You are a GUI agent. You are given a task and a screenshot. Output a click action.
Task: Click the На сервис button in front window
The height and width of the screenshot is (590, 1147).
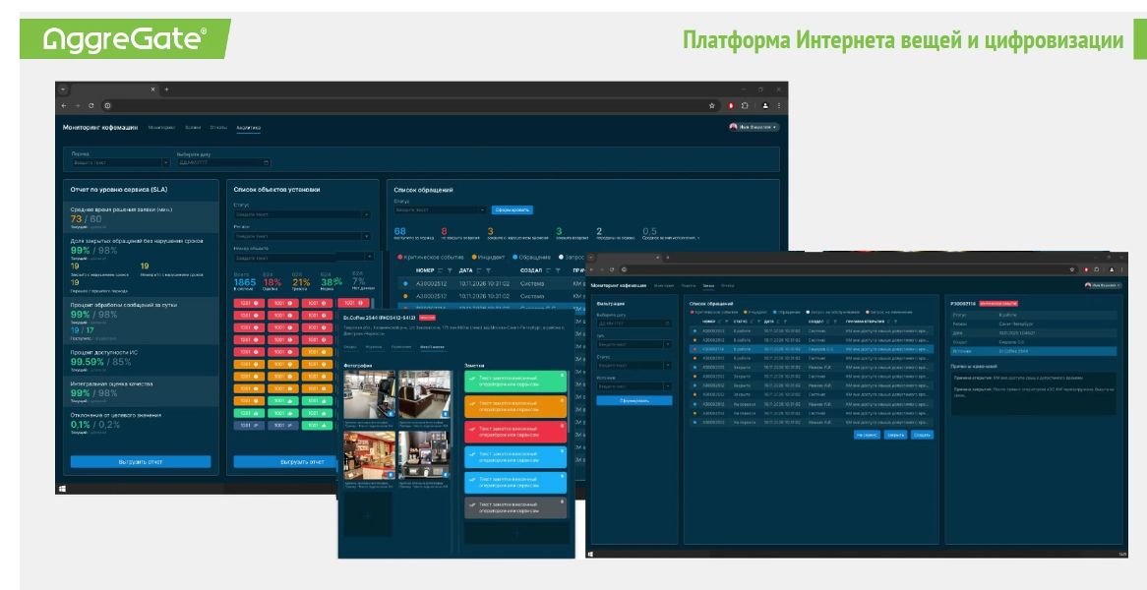866,435
